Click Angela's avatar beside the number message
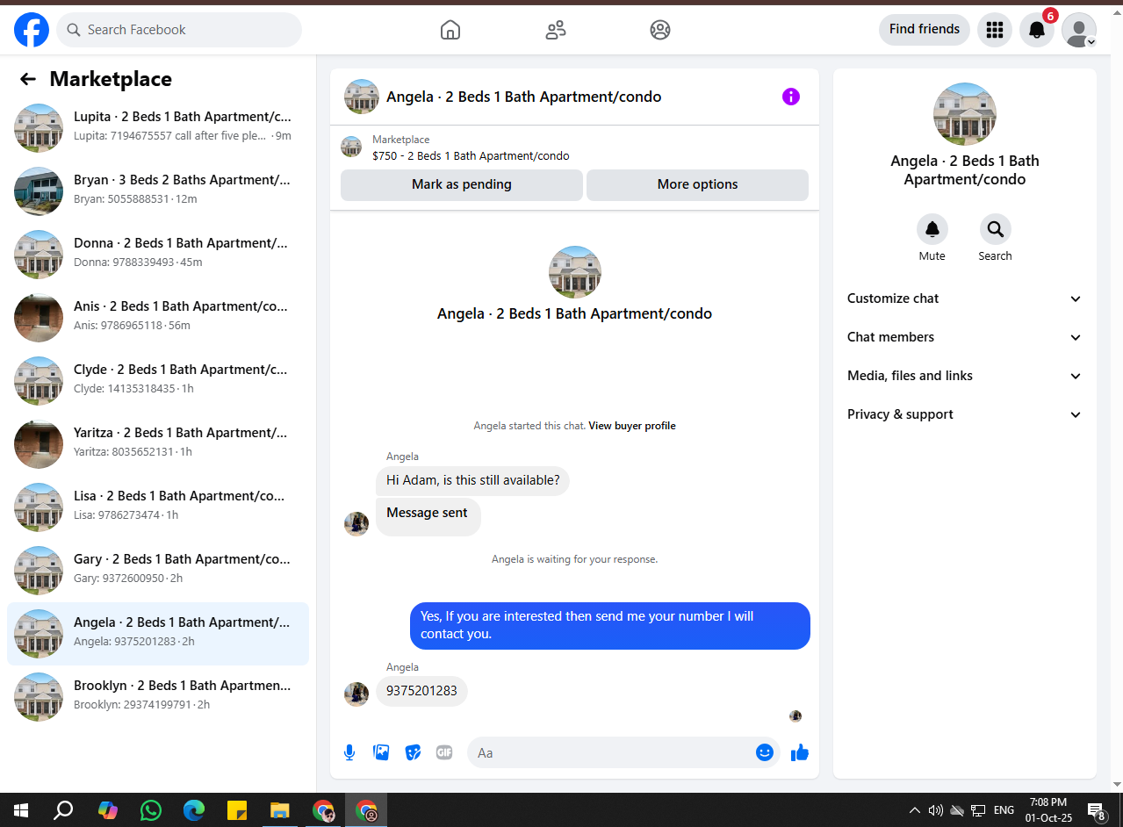 click(x=356, y=694)
